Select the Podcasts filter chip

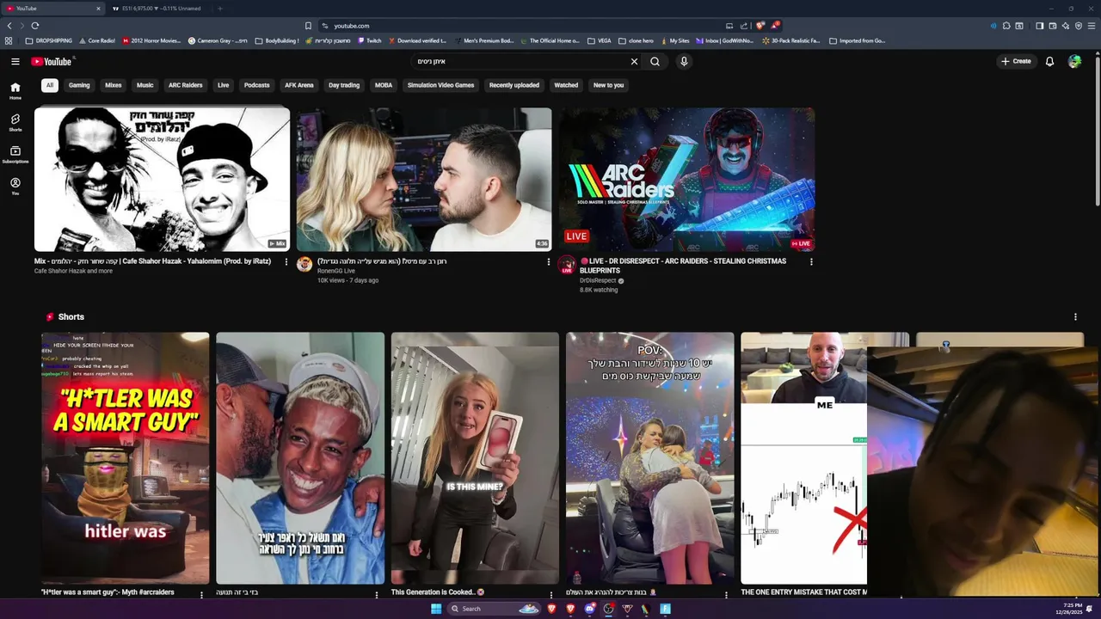(256, 85)
